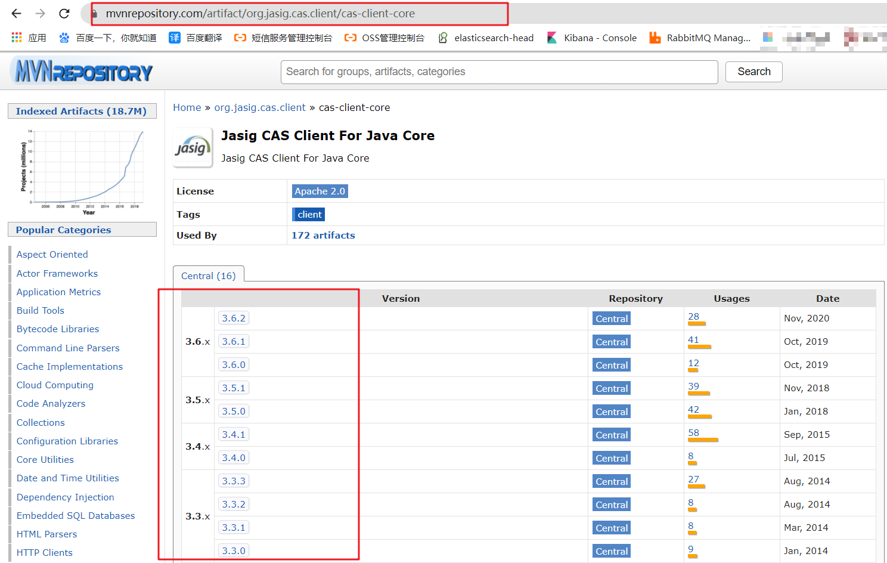Click the client tag
887x563 pixels.
tap(309, 214)
